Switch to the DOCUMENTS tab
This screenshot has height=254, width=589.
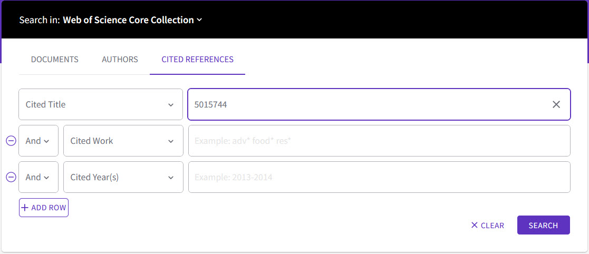pos(54,59)
